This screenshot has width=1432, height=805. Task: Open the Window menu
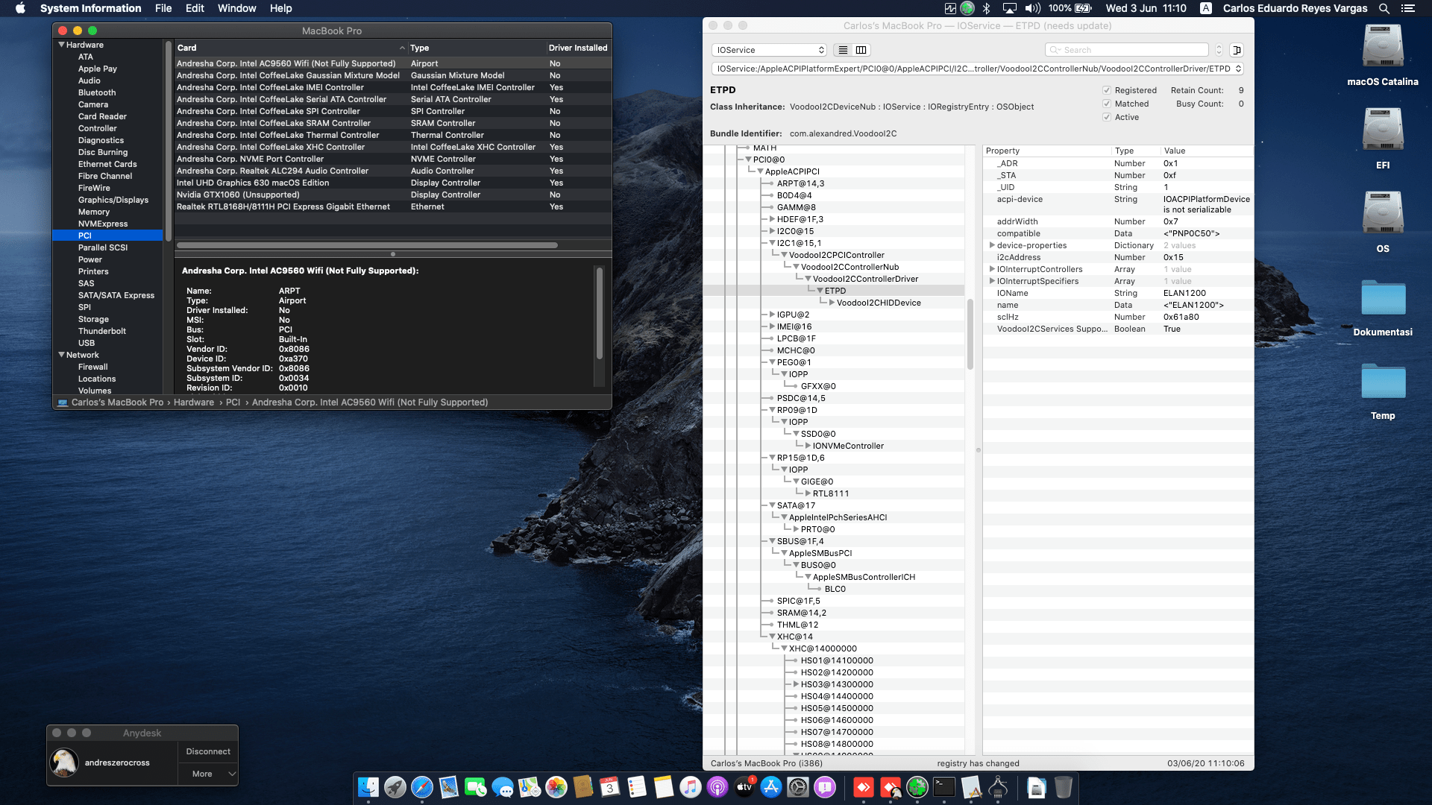click(x=236, y=8)
